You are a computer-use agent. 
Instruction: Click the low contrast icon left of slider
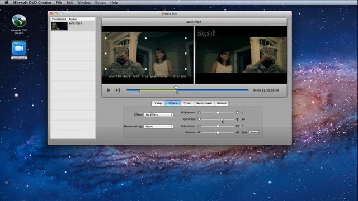tap(199, 119)
